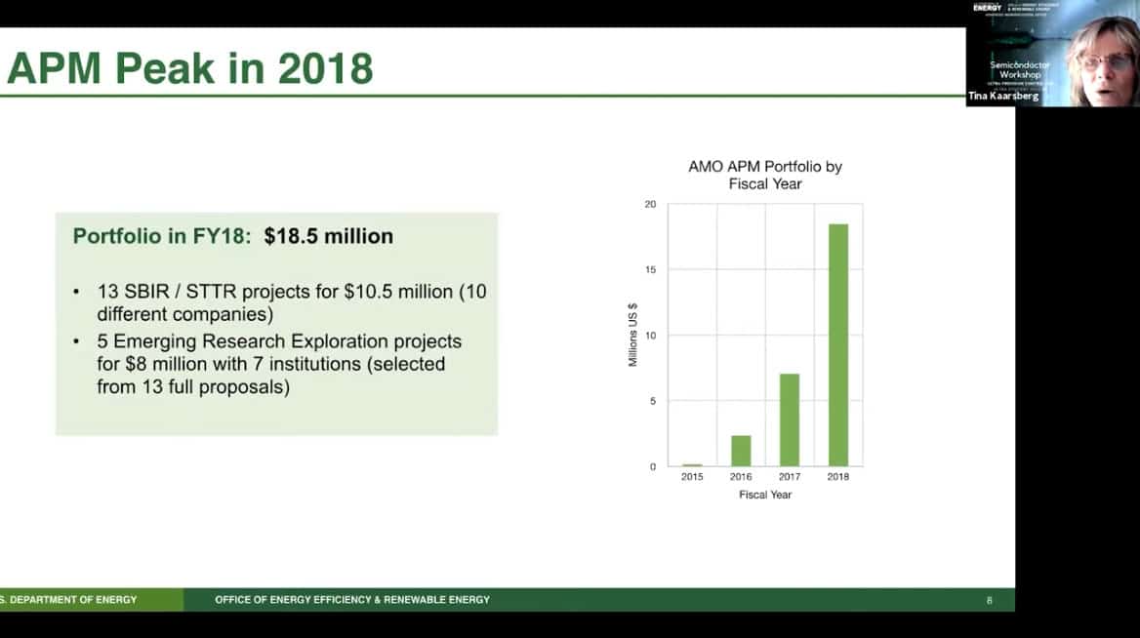Click the Department of Energy footer label

(68, 600)
